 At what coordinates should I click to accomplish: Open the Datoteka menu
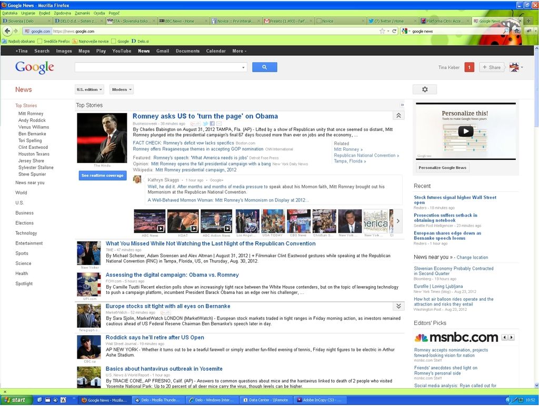(x=9, y=13)
